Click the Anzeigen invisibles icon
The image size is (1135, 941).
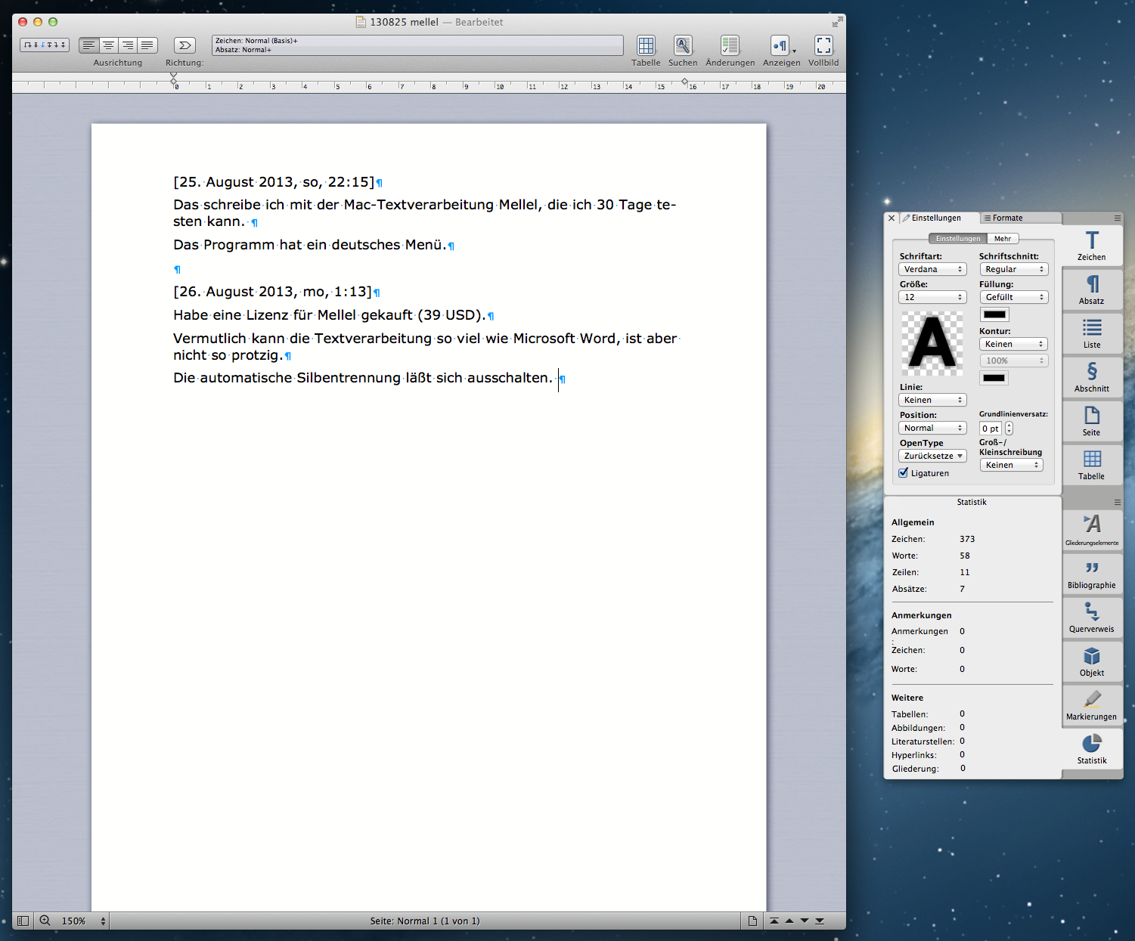point(780,45)
